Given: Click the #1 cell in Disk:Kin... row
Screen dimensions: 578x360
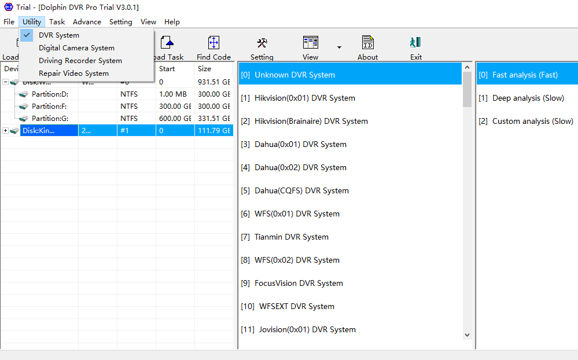Looking at the screenshot, I should pos(137,131).
